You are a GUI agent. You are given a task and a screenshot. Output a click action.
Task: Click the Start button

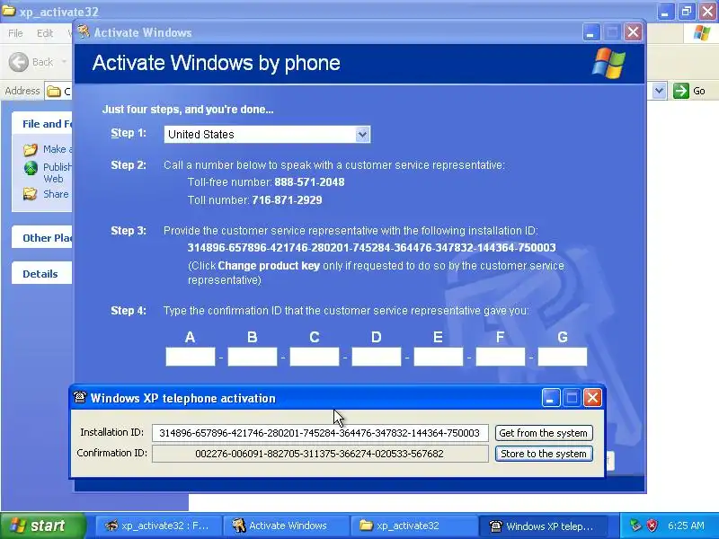[x=42, y=526]
